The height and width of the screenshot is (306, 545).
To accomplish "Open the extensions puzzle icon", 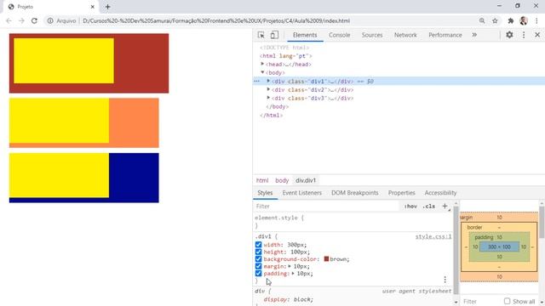I will point(511,20).
